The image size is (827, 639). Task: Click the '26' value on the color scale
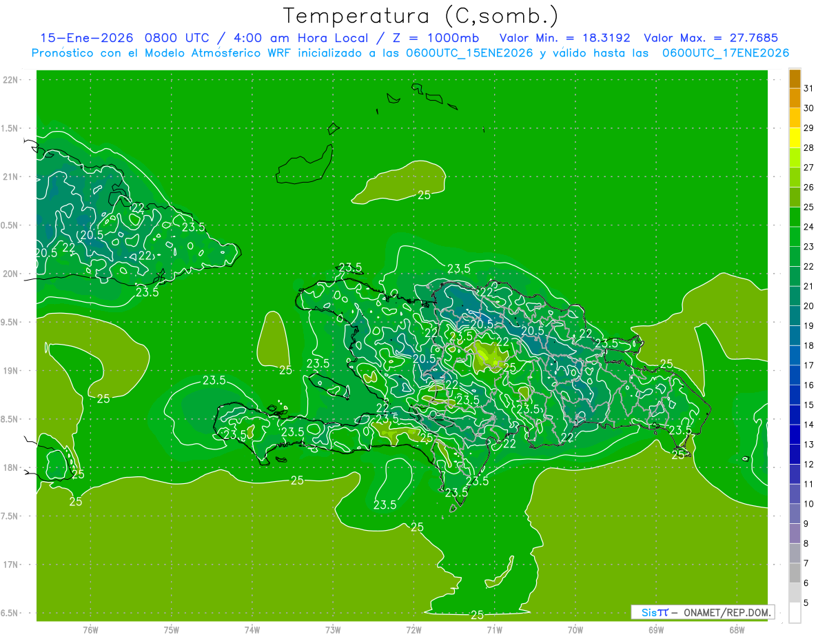(809, 187)
